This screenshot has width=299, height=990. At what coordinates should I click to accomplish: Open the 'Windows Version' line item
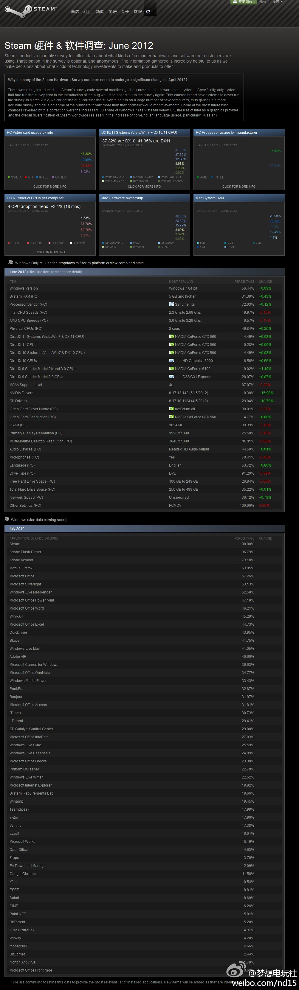[x=145, y=288]
